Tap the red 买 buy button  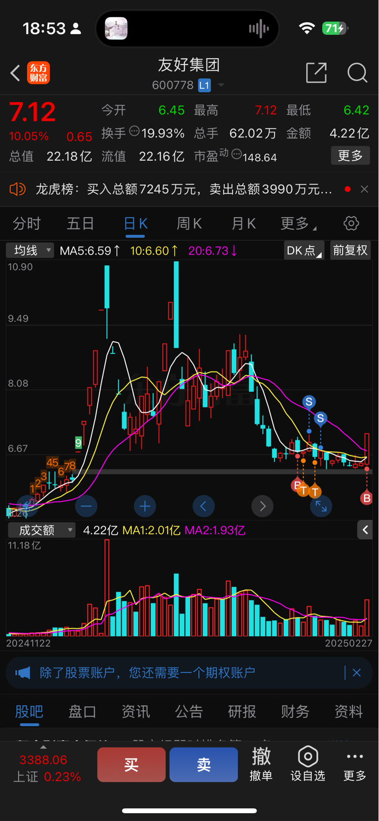coord(131,765)
